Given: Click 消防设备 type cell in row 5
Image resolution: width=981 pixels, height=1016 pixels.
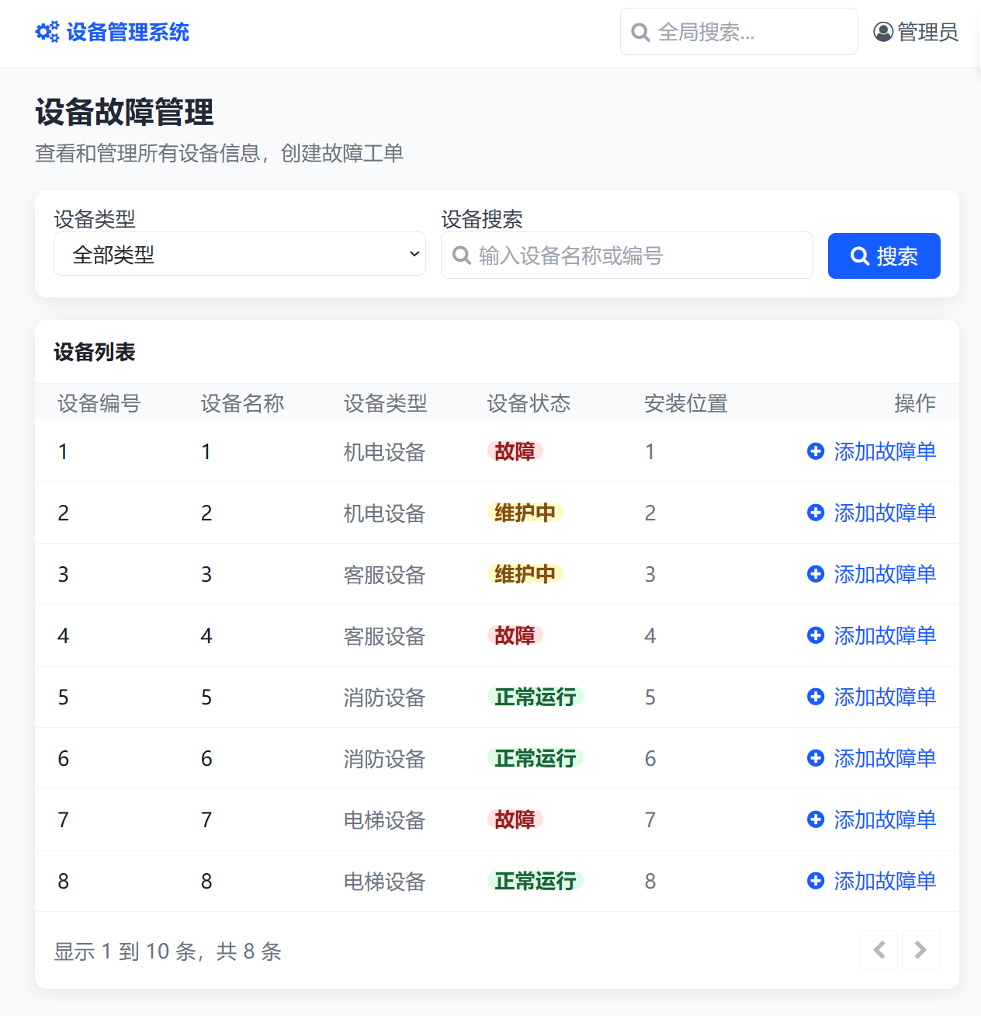Looking at the screenshot, I should [385, 698].
